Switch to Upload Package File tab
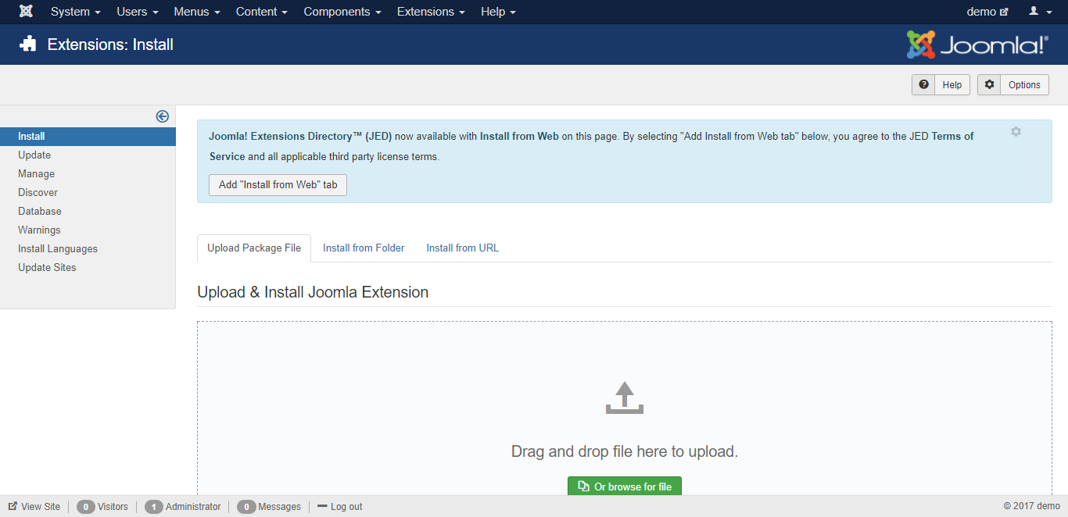Image resolution: width=1068 pixels, height=517 pixels. click(x=254, y=248)
